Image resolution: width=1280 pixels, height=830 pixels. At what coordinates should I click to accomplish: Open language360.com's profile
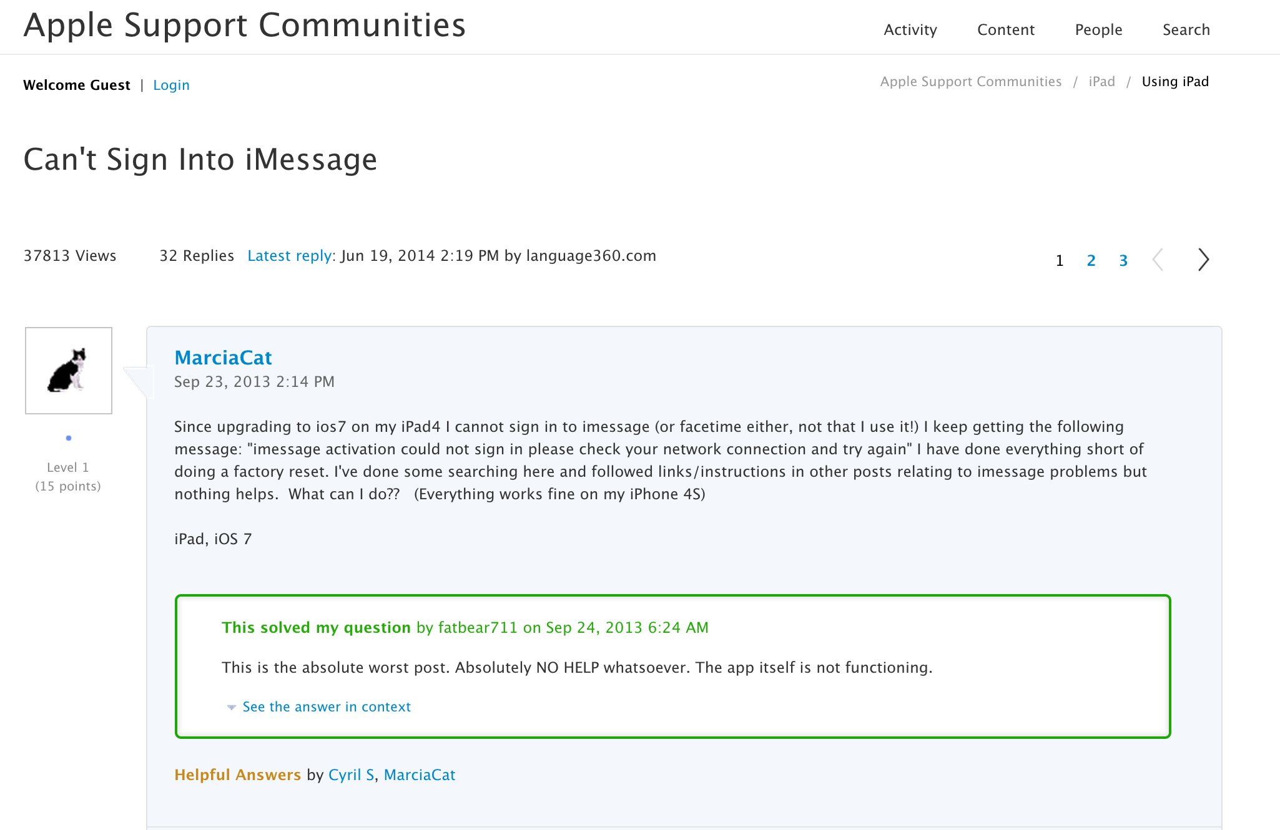[x=591, y=255]
